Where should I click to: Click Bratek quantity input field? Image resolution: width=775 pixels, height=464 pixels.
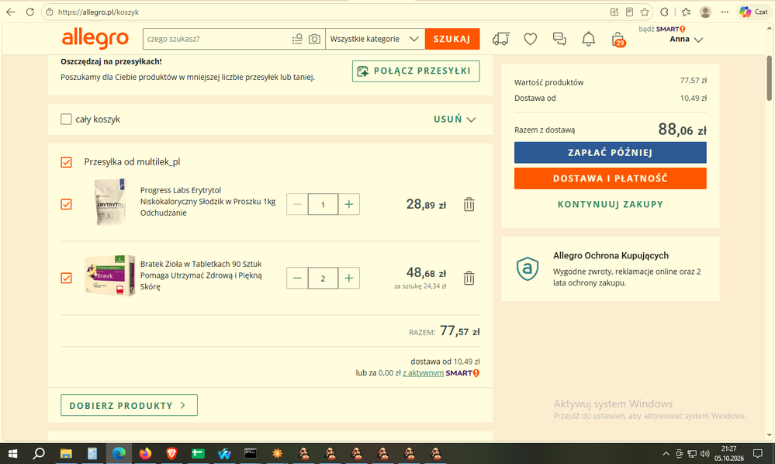pyautogui.click(x=323, y=279)
